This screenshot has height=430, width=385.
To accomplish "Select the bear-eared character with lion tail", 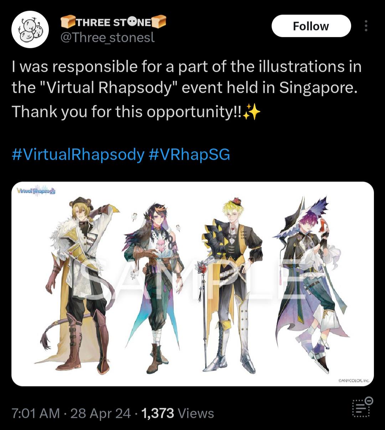I will (x=77, y=285).
